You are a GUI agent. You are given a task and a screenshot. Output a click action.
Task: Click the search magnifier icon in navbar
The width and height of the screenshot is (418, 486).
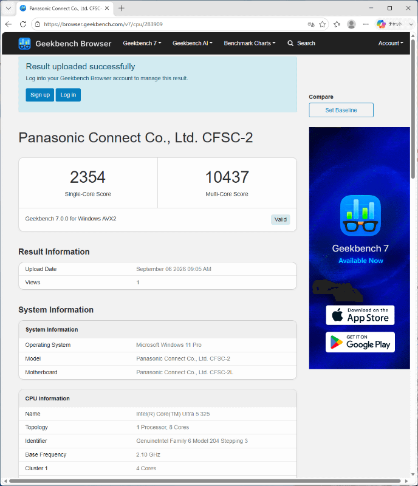290,43
